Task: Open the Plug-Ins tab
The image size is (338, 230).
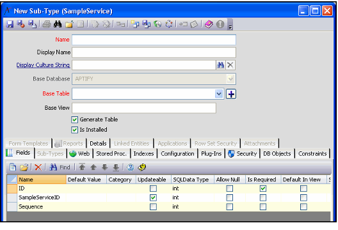Action: click(211, 154)
